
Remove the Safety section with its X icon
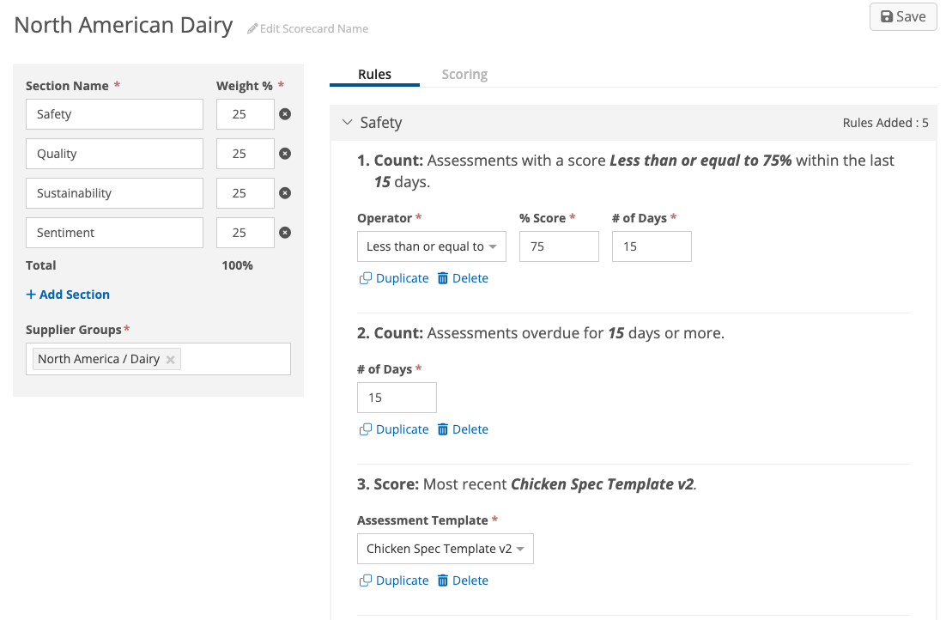tap(285, 114)
